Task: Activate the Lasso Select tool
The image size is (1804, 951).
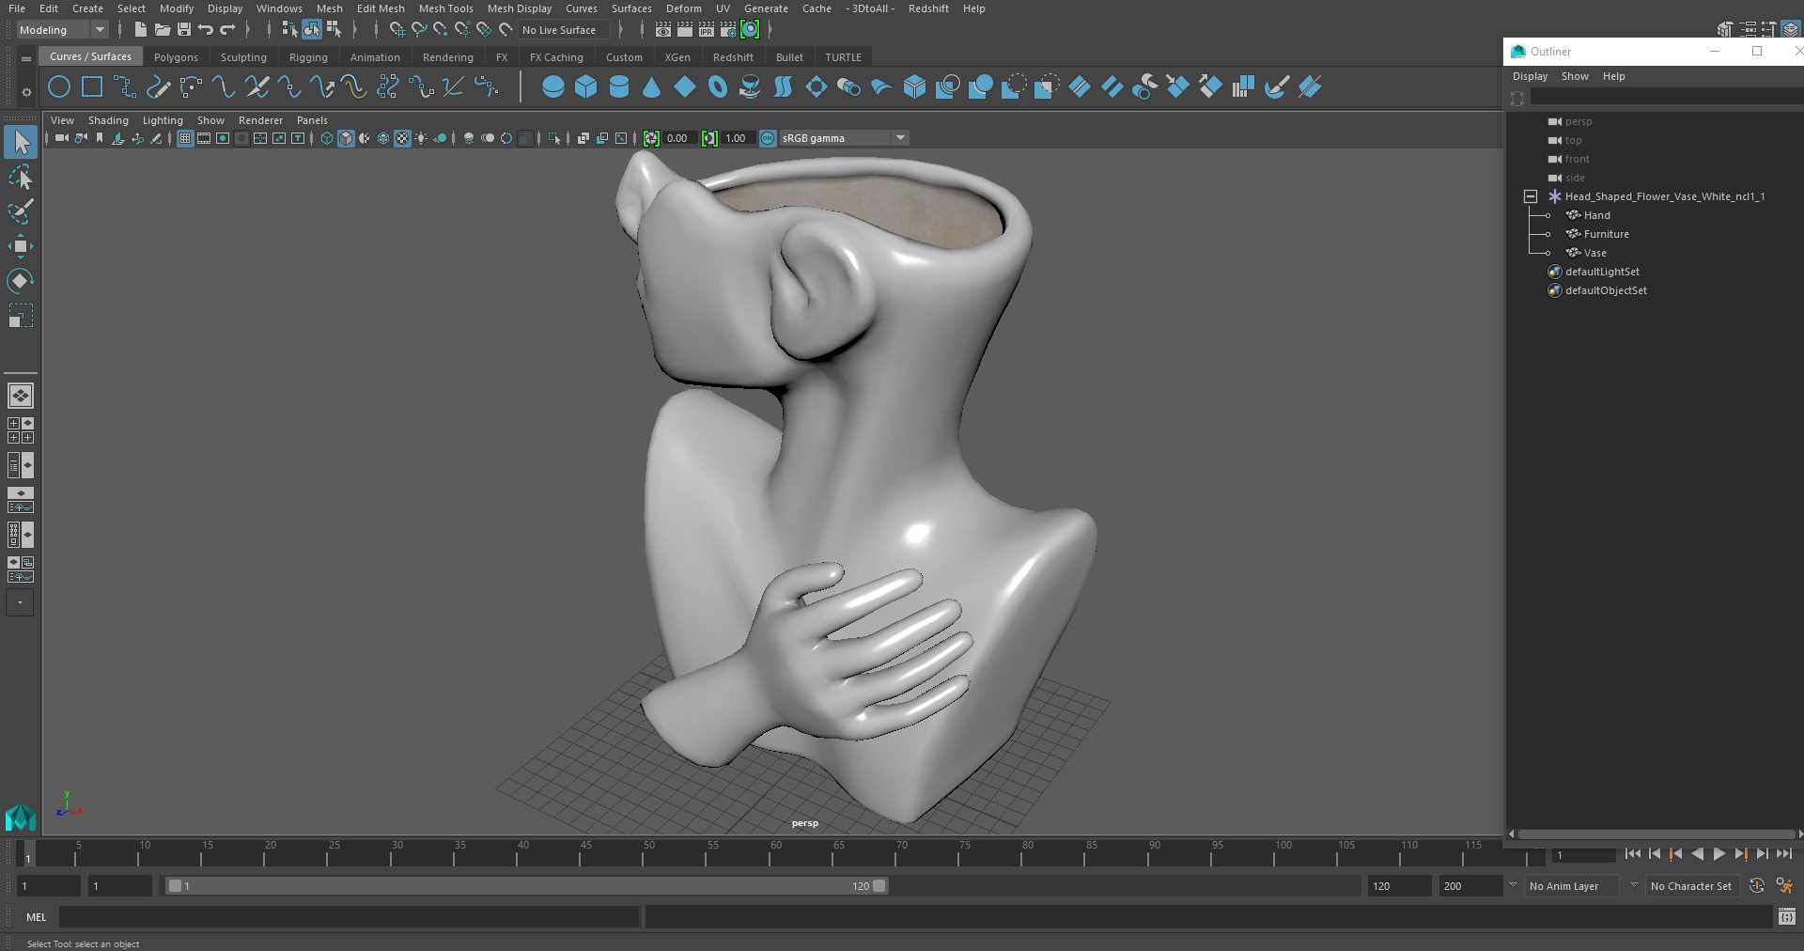Action: pos(21,178)
